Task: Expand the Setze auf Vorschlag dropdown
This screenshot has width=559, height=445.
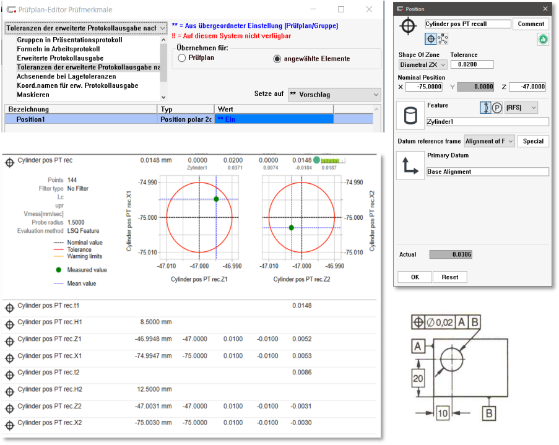Action: click(x=334, y=94)
